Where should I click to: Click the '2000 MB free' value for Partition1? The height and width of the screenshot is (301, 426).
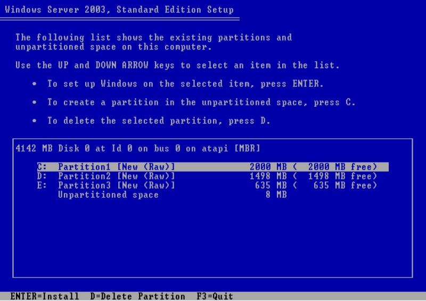click(342, 166)
